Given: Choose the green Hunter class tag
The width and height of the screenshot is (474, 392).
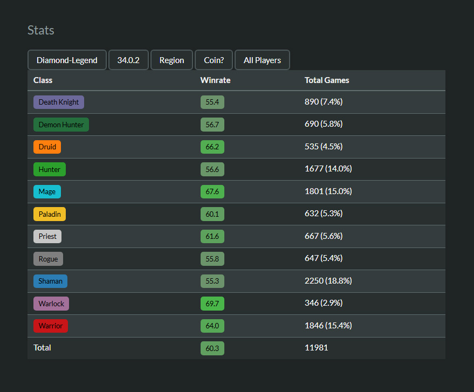Looking at the screenshot, I should [x=50, y=169].
